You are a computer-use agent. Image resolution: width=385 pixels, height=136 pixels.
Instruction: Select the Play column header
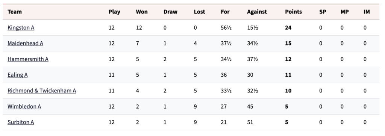[114, 12]
